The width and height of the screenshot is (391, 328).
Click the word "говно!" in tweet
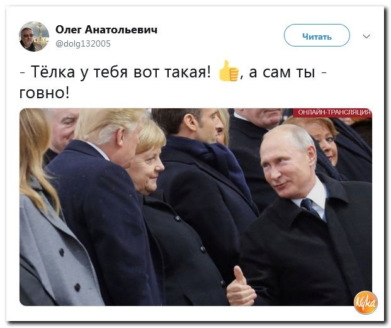(x=44, y=93)
